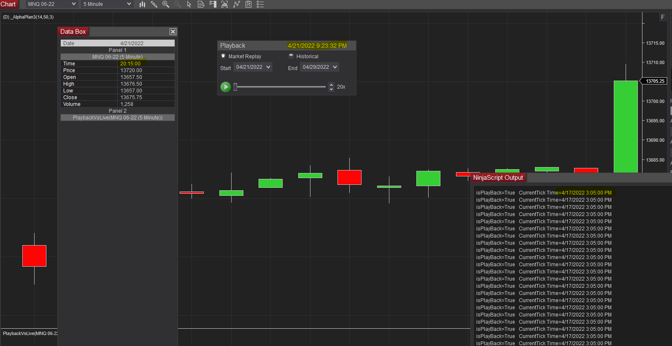672x346 pixels.
Task: Click the 13710.00 price axis label
Action: (655, 62)
